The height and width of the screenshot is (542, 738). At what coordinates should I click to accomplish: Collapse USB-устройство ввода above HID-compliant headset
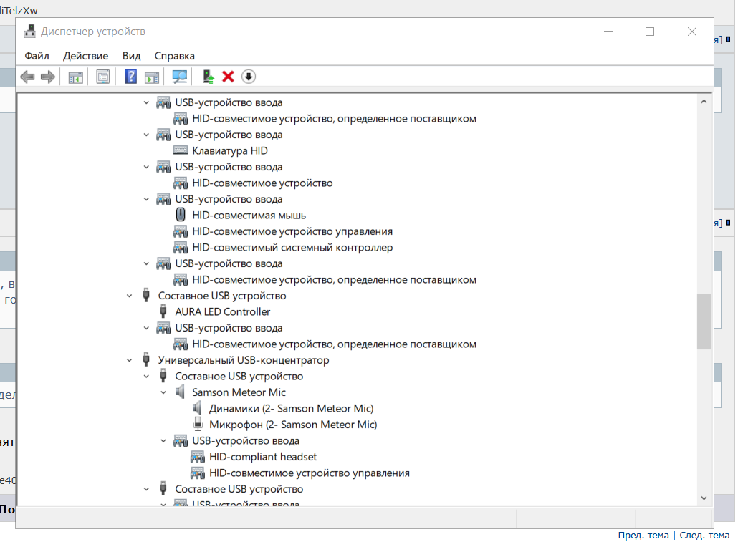tap(163, 441)
